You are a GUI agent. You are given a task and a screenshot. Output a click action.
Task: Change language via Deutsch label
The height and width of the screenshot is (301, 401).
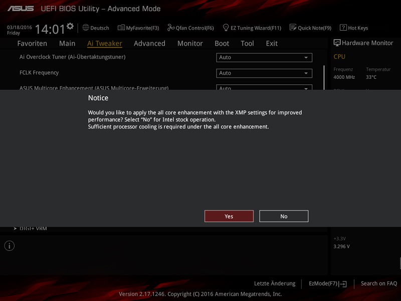point(100,28)
